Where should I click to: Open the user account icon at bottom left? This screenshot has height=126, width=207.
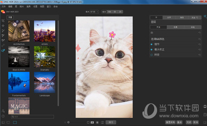point(3,111)
